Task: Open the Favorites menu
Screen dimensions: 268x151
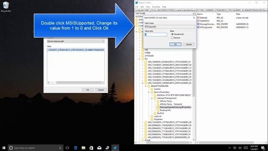Action: click(x=156, y=7)
